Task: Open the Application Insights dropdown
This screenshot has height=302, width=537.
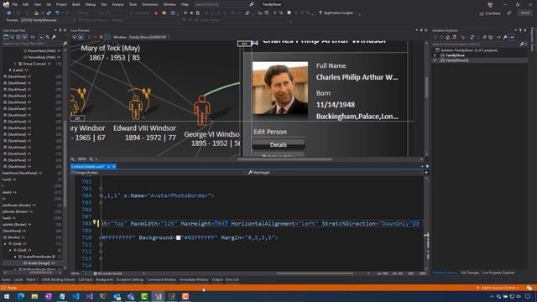Action: click(x=338, y=13)
